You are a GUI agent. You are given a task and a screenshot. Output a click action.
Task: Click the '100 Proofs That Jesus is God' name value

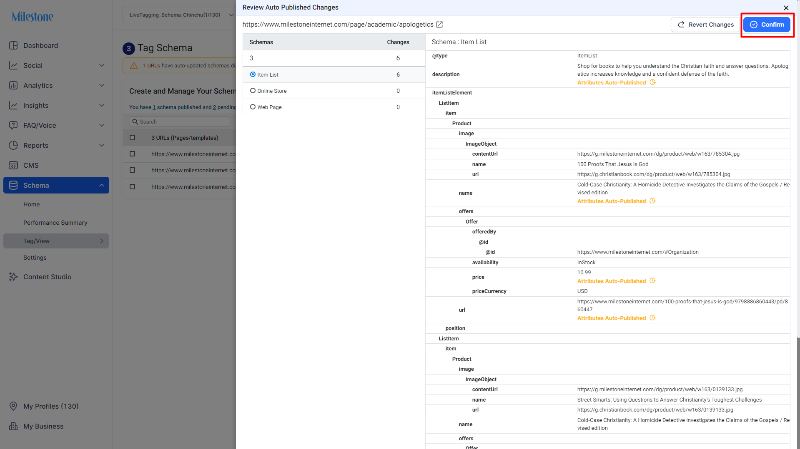tap(613, 164)
